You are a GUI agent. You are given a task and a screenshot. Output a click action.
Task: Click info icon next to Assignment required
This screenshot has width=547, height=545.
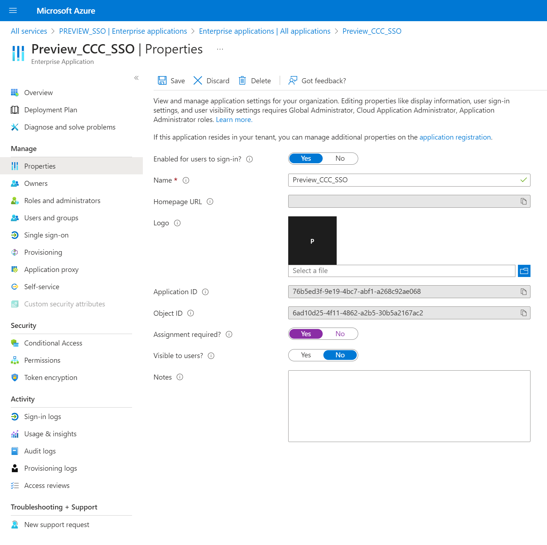tap(229, 334)
